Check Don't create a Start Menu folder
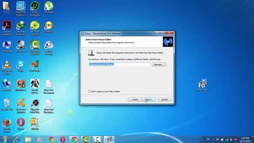 tap(89, 91)
